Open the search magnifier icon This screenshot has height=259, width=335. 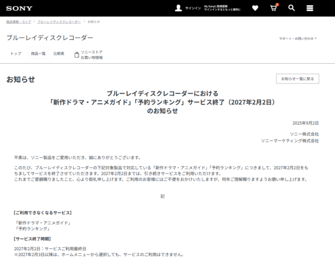291,8
